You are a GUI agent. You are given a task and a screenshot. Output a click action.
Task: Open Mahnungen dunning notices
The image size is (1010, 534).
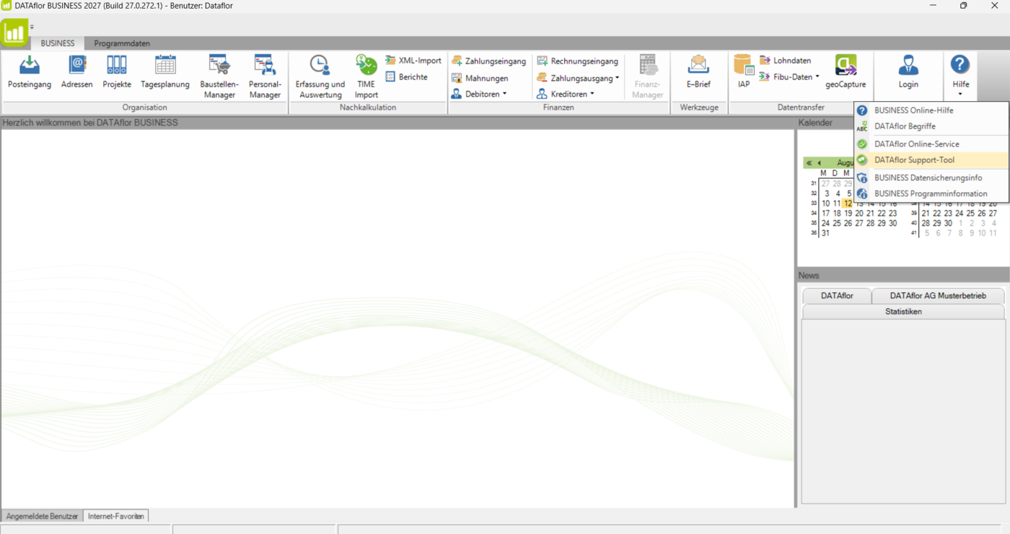point(480,78)
